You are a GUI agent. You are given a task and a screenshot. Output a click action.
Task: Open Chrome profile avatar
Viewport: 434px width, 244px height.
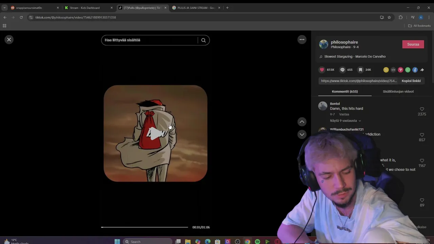[421, 17]
